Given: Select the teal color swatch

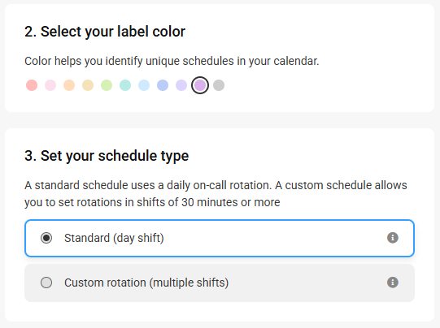Looking at the screenshot, I should coord(125,85).
